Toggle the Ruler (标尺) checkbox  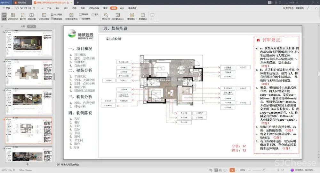coord(93,14)
